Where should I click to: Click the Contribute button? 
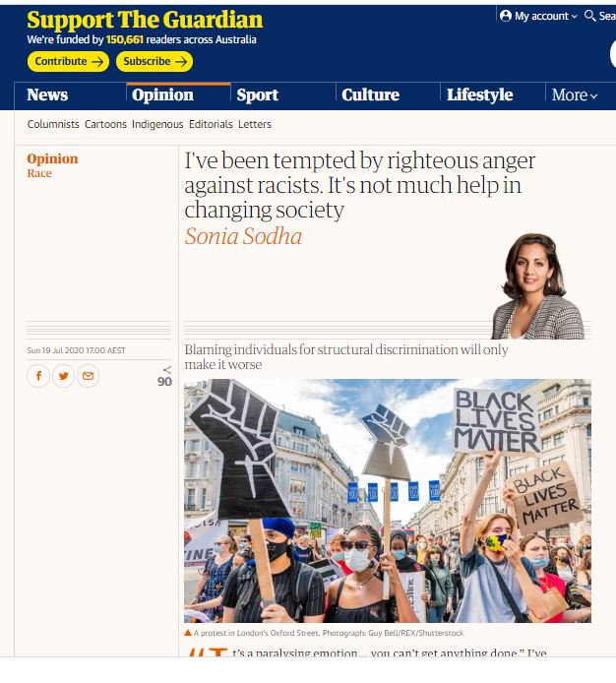[x=68, y=61]
